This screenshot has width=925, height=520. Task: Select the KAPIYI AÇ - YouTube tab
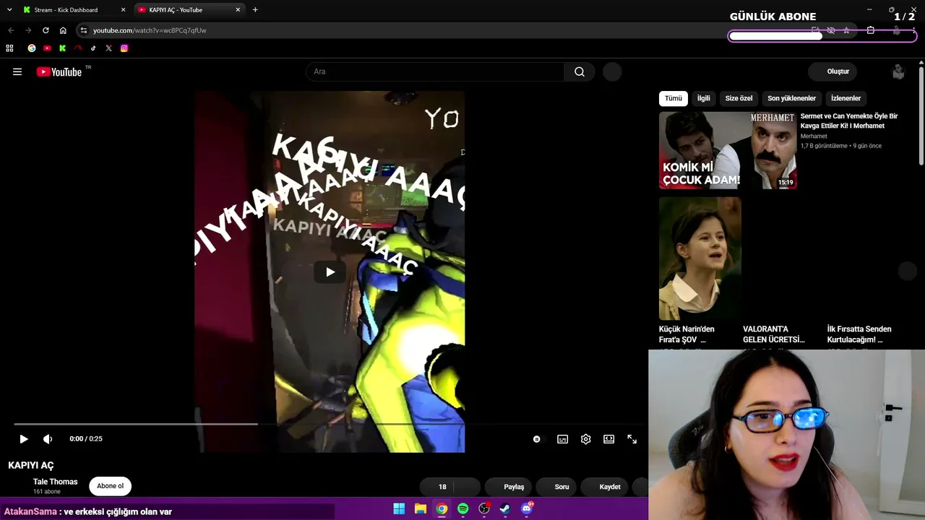[189, 10]
